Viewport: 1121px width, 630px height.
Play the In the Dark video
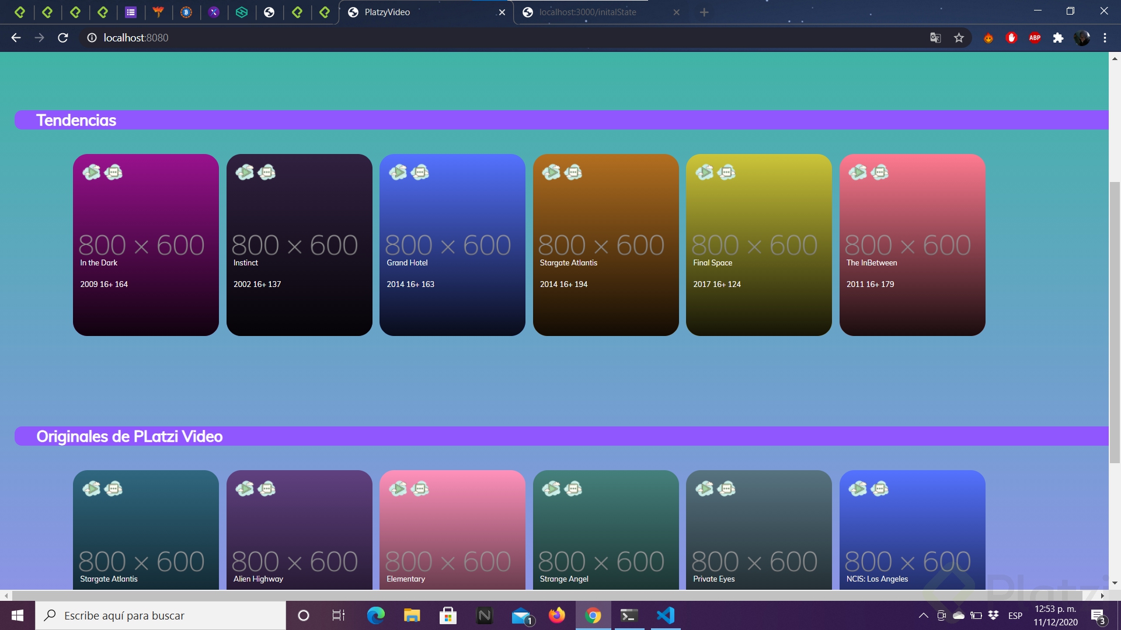click(x=91, y=172)
